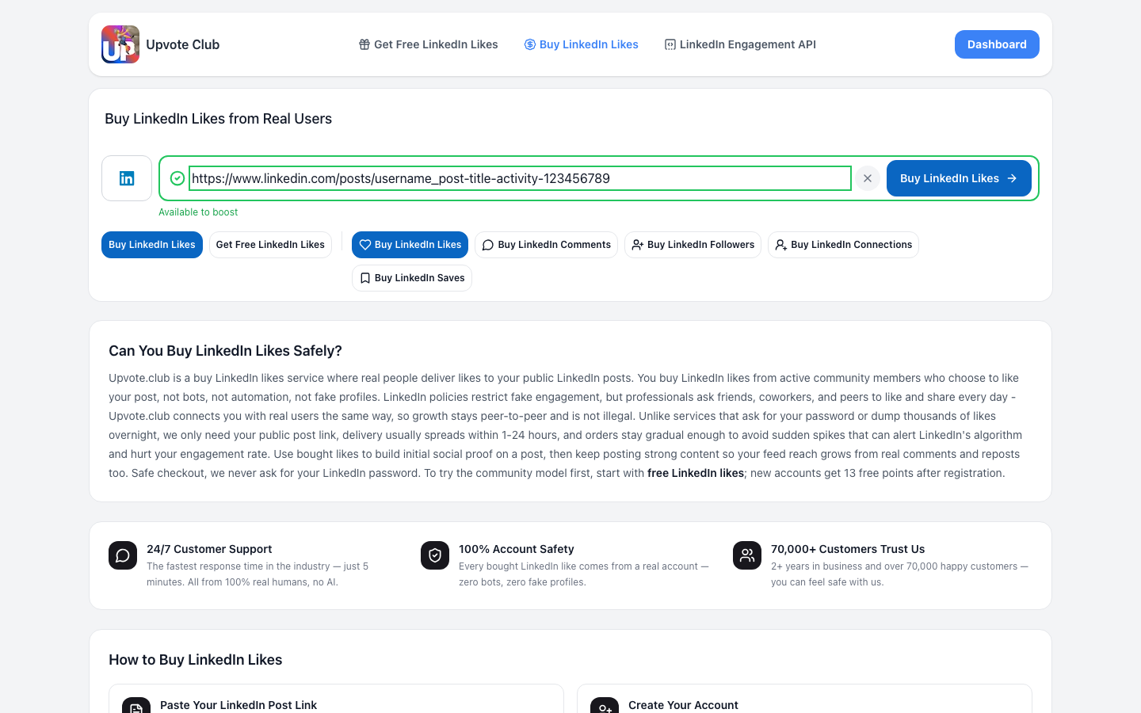Click the 100% Account Safety shield icon
Screen dimensions: 1141x713
(x=435, y=555)
